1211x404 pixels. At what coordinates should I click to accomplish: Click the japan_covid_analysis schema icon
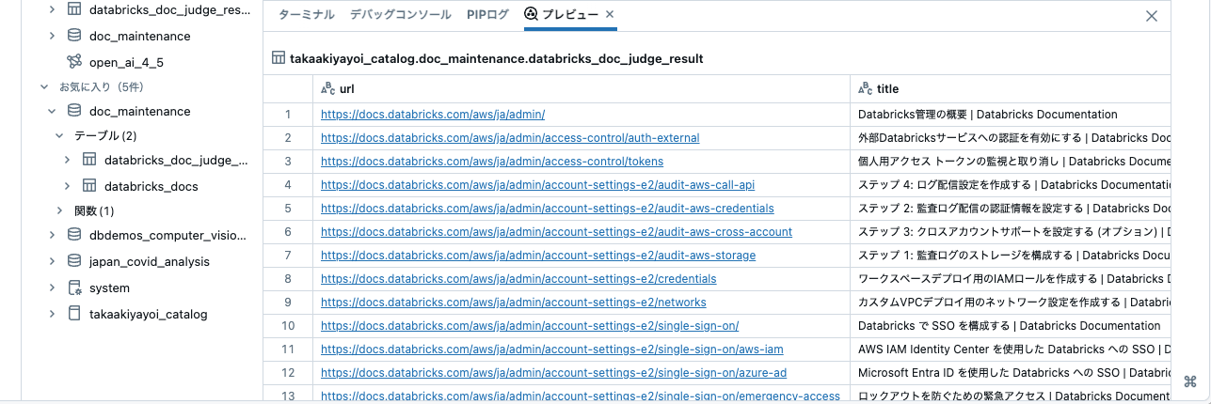tap(74, 261)
